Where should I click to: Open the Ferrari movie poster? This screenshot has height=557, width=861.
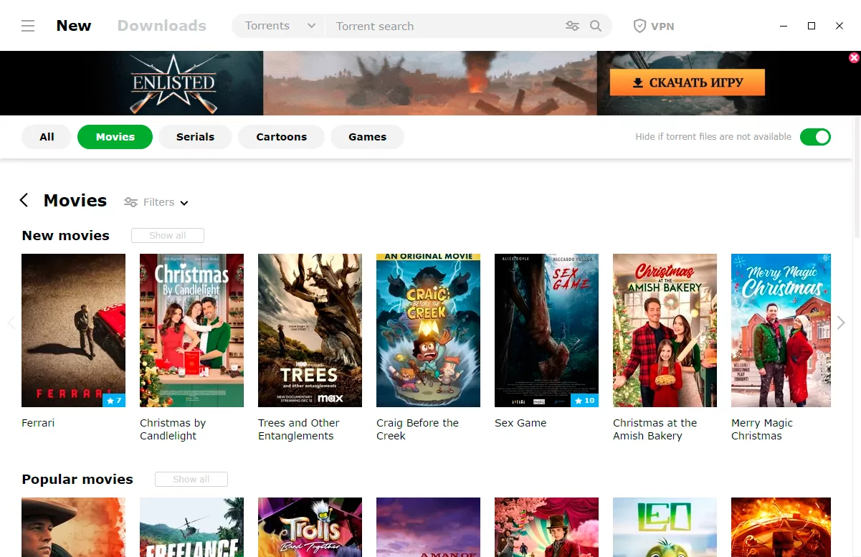click(x=73, y=330)
